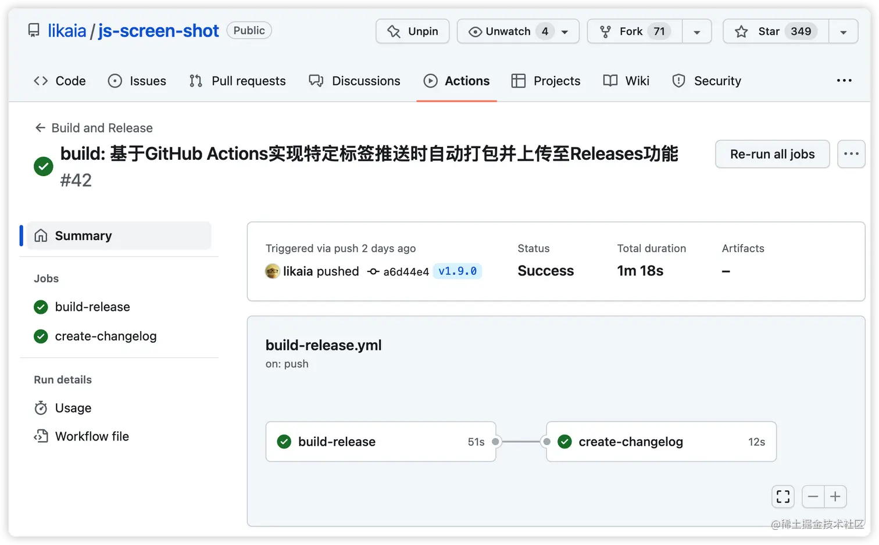Open the Projects tab
Viewport: 879px width, 545px height.
pyautogui.click(x=545, y=81)
